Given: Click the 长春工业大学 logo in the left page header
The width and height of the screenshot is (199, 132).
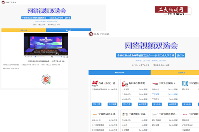Looking at the screenshot, I should click(x=9, y=2).
